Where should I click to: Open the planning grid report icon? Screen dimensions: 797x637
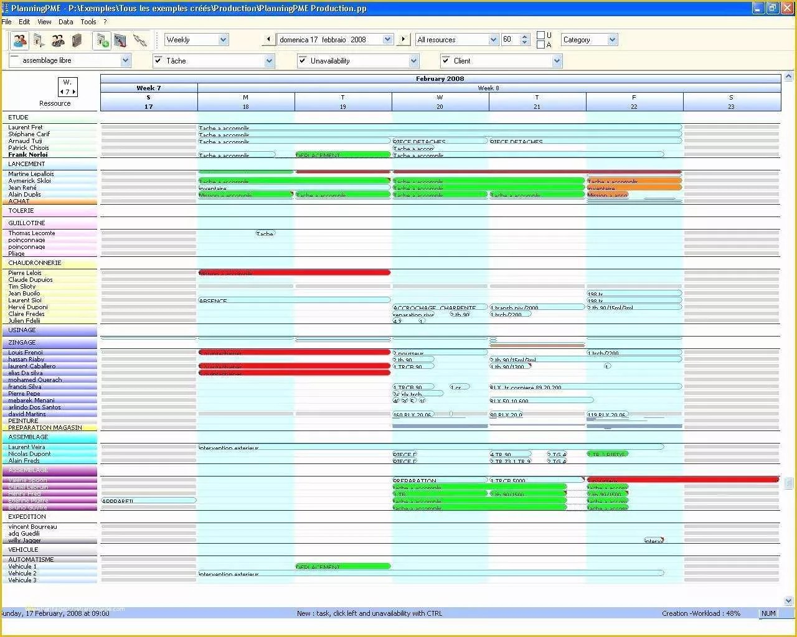point(118,39)
